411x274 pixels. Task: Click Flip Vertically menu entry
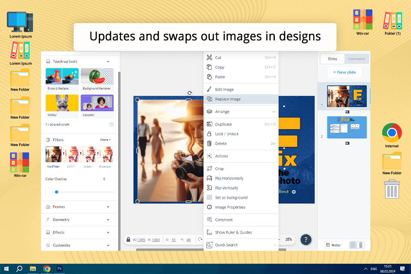pos(241,188)
